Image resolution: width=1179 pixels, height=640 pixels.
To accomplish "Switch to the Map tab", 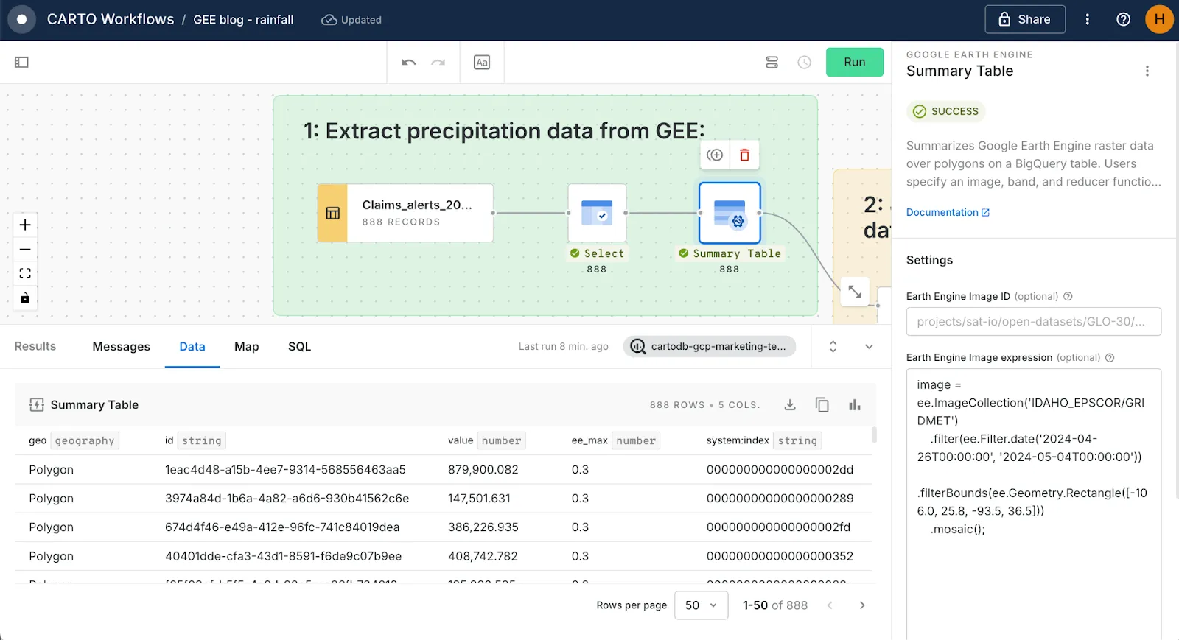I will 246,347.
